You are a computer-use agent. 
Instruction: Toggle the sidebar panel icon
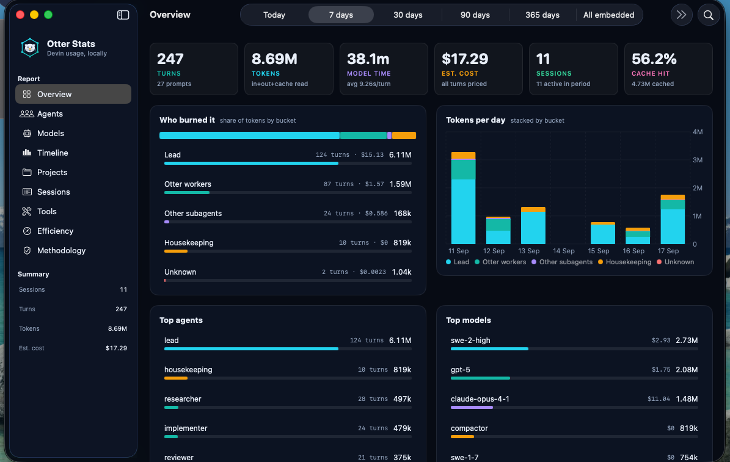coord(123,15)
